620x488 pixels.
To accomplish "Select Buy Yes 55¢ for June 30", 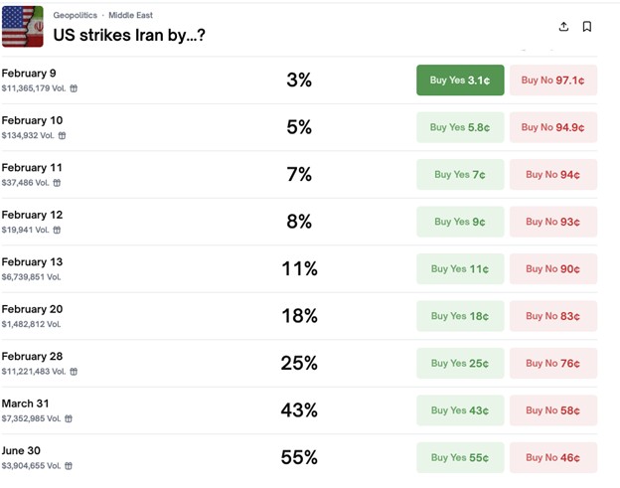I will click(x=460, y=457).
